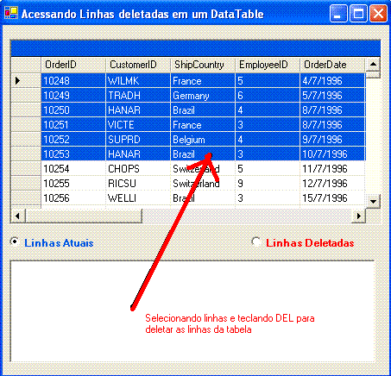Viewport: 391px width, 376px height.
Task: Select row header of order 10254
Action: click(26, 169)
